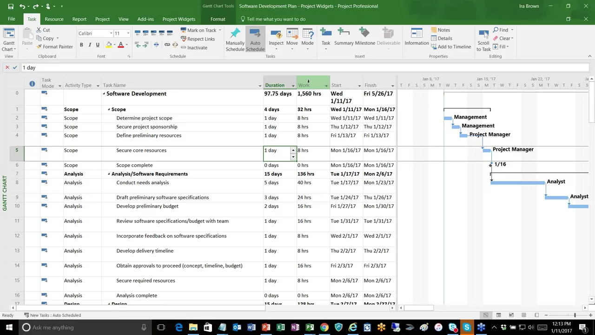Toggle Underline font formatting
The width and height of the screenshot is (595, 335).
pyautogui.click(x=98, y=45)
